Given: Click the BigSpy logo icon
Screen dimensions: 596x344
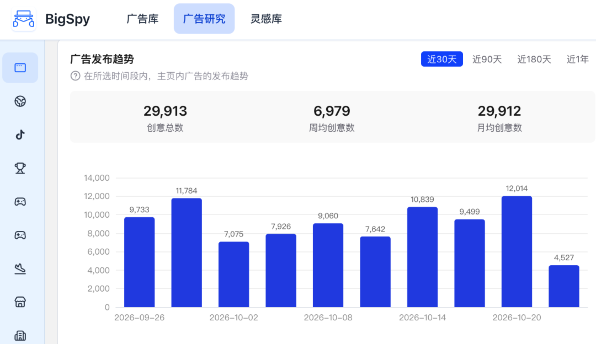Looking at the screenshot, I should [x=24, y=19].
